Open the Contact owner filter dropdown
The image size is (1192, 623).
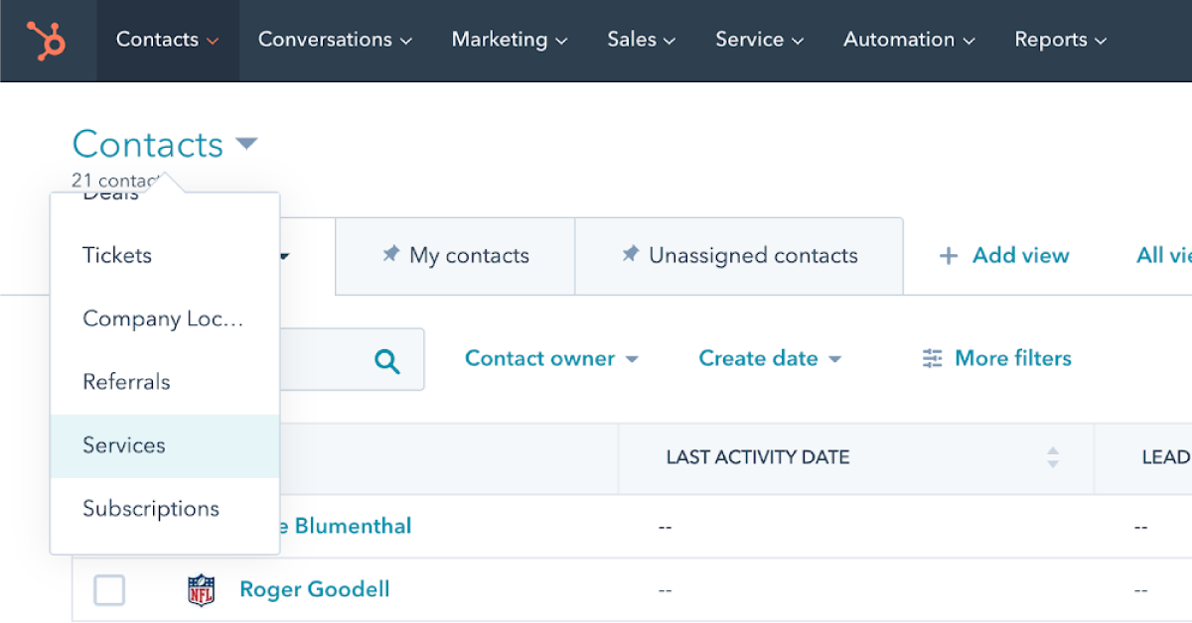coord(551,358)
